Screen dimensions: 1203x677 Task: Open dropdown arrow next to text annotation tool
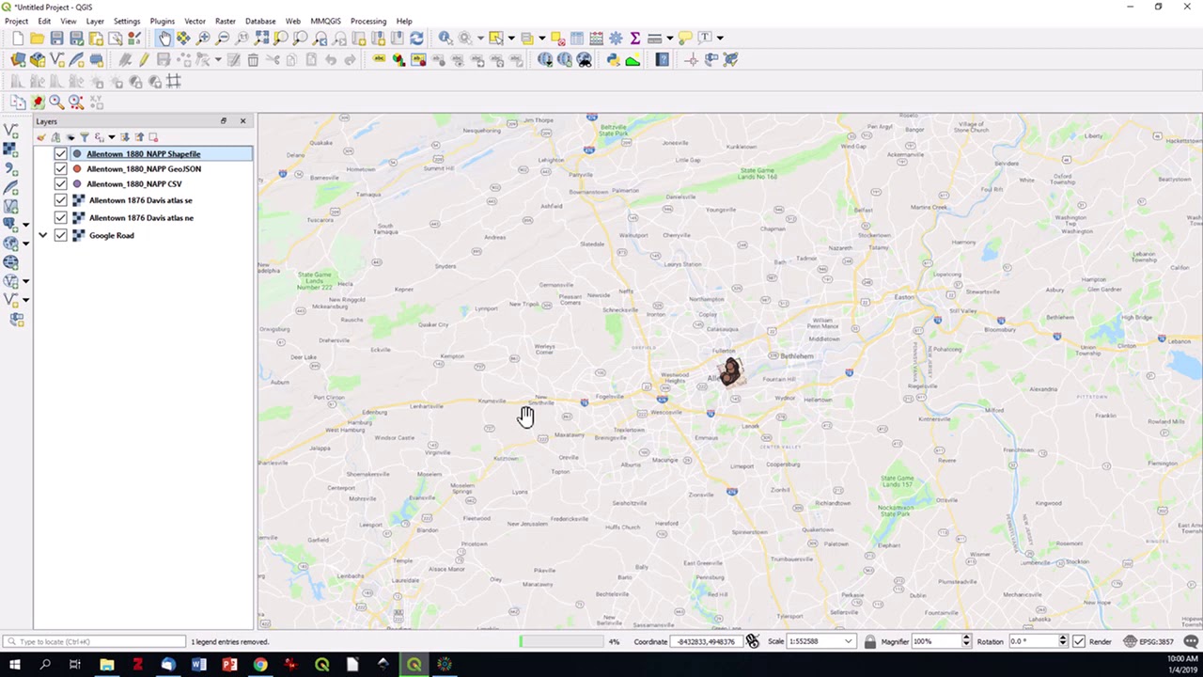[720, 38]
